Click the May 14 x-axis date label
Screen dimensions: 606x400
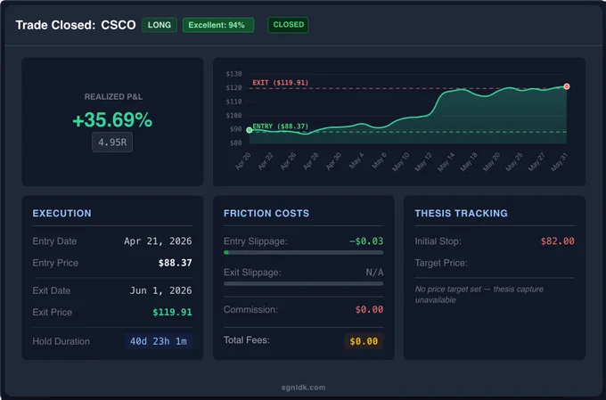pyautogui.click(x=446, y=161)
